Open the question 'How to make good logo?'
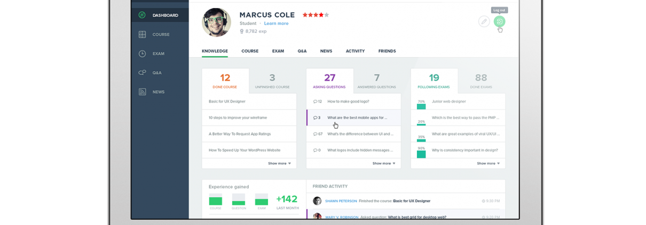 (x=348, y=101)
